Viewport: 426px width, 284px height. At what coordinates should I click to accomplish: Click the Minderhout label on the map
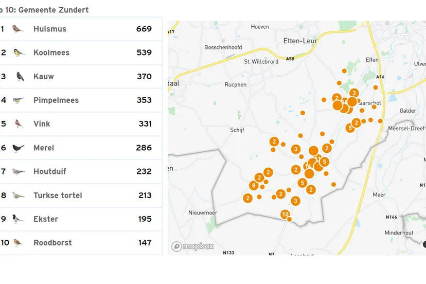coord(399,233)
